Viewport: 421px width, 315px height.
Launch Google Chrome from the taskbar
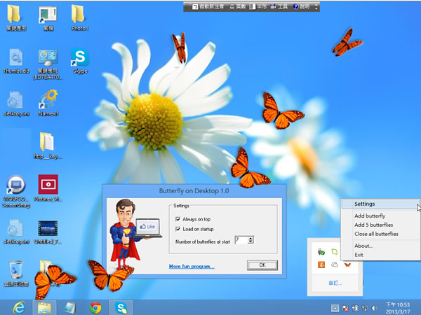95,307
